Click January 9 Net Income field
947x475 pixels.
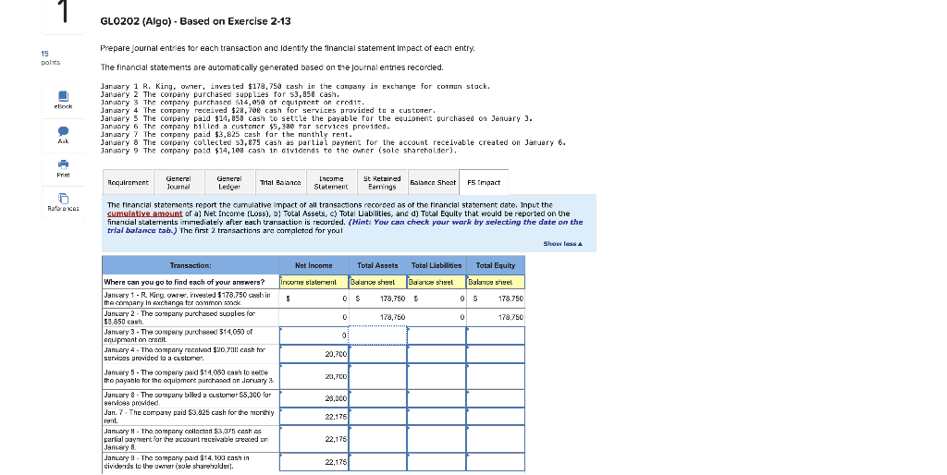tap(314, 462)
